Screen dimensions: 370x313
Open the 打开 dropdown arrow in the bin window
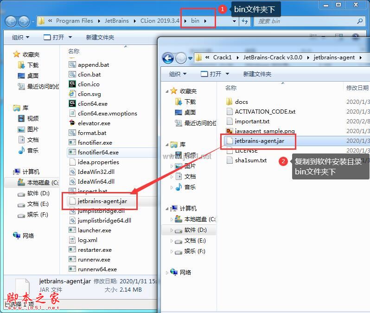click(x=70, y=37)
